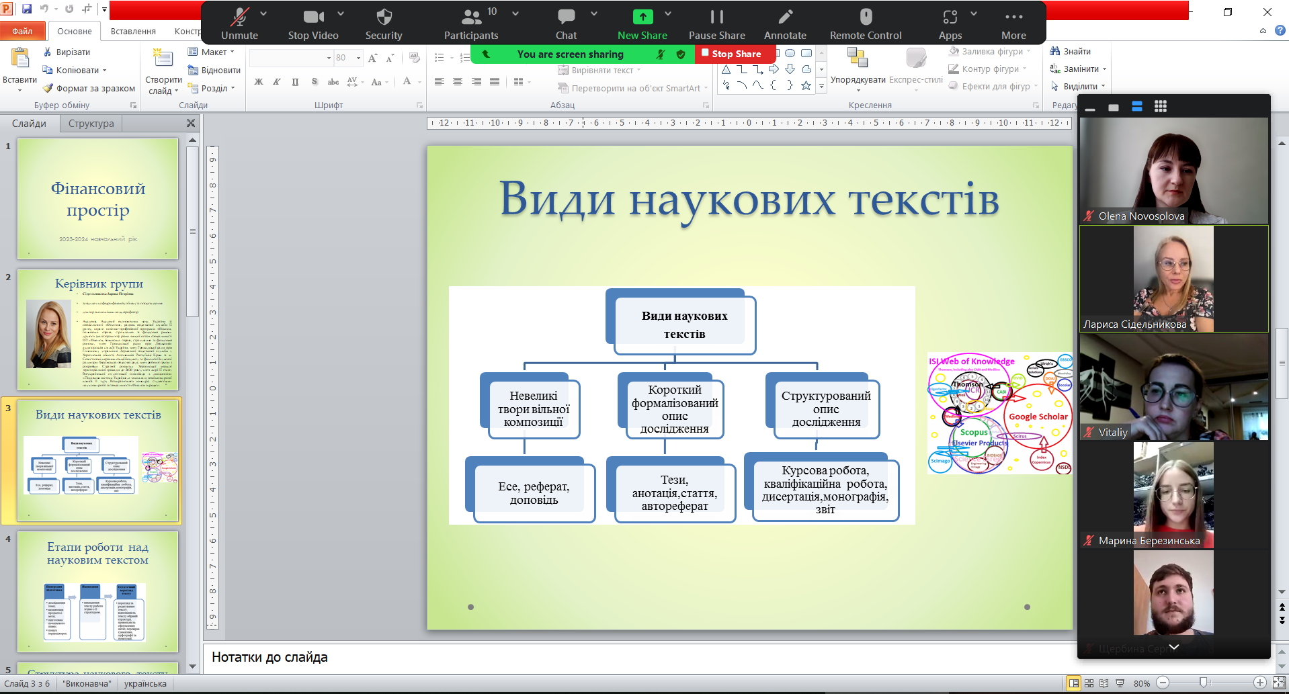The width and height of the screenshot is (1289, 694).
Task: Clear all formatting eraser icon
Action: 414,58
